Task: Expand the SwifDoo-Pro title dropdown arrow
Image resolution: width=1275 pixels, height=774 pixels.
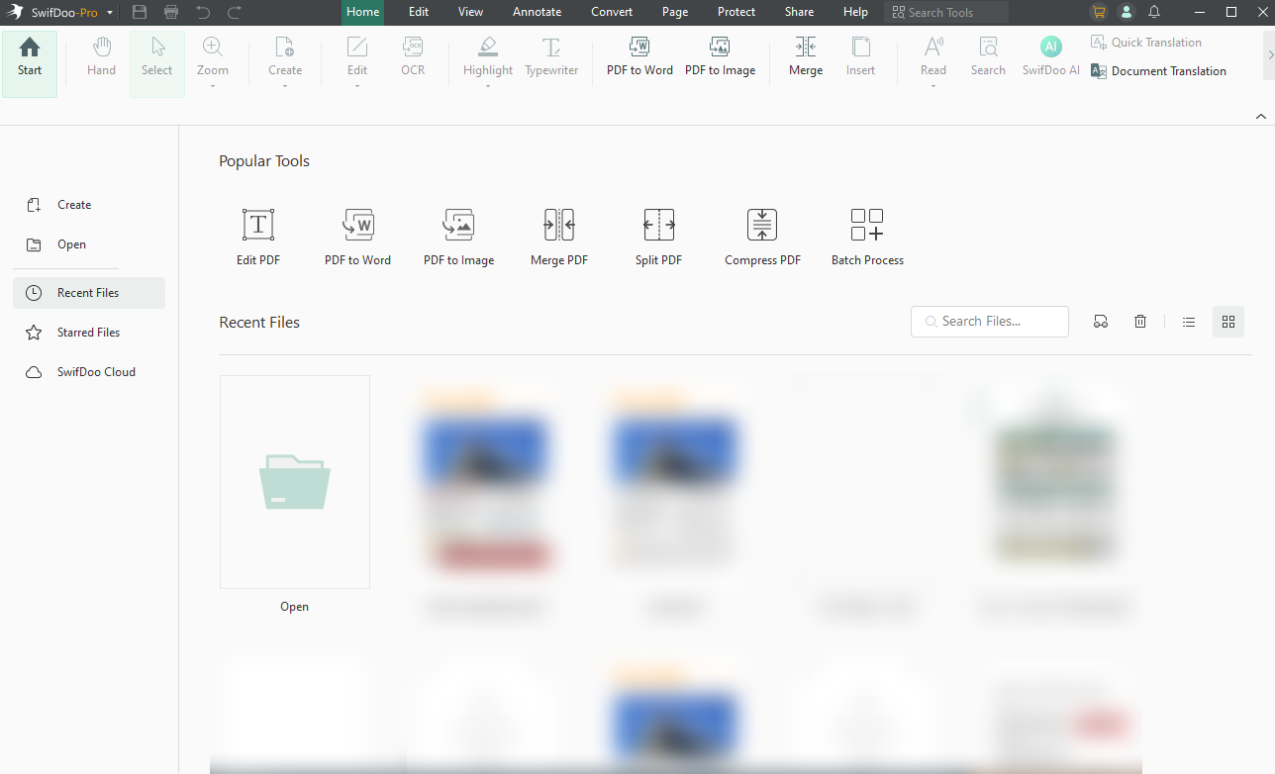Action: (110, 13)
